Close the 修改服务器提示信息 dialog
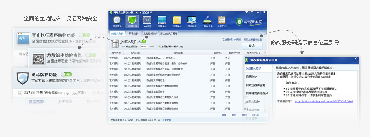 356,59
